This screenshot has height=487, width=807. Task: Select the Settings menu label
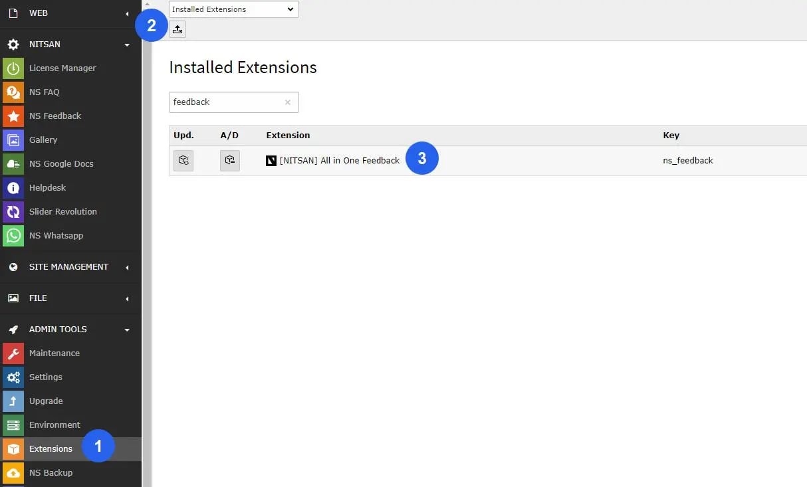click(x=46, y=377)
